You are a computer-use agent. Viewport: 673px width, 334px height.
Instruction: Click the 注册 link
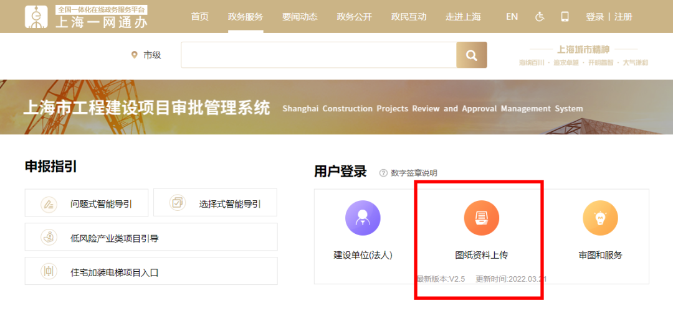(623, 17)
